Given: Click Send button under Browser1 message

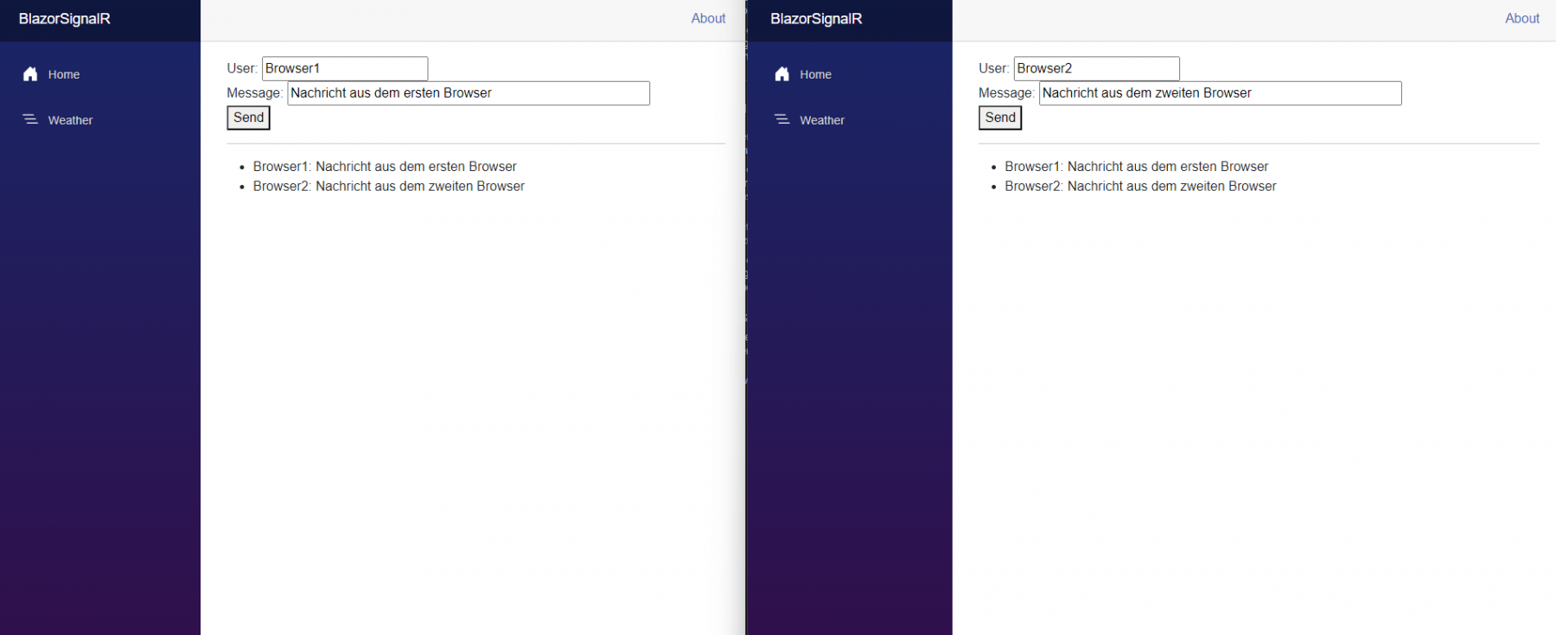Looking at the screenshot, I should [x=249, y=117].
